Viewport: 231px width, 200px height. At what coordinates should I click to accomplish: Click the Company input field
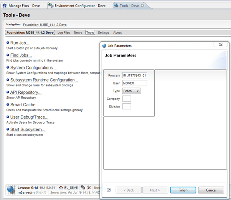[127, 99]
